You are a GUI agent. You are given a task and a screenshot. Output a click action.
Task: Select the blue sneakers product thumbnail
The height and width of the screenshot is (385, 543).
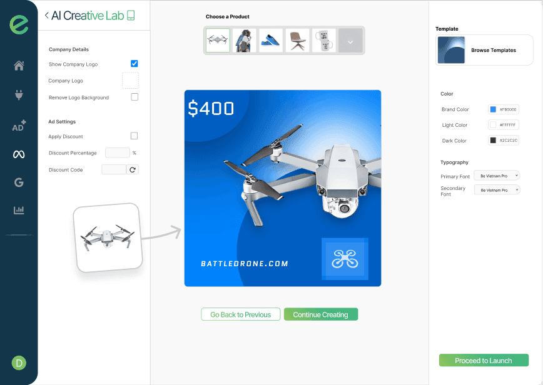[271, 41]
